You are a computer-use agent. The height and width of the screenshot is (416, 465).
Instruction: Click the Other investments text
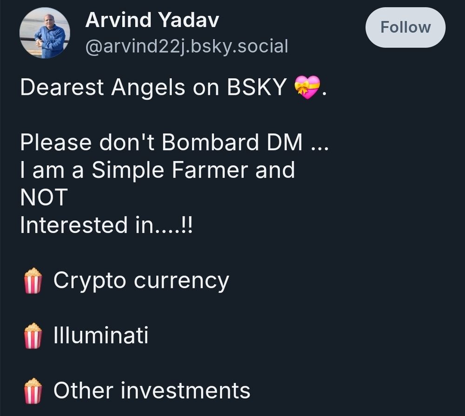(x=152, y=390)
